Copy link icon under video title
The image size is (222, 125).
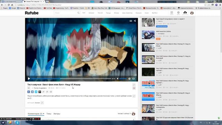pyautogui.click(x=43, y=92)
